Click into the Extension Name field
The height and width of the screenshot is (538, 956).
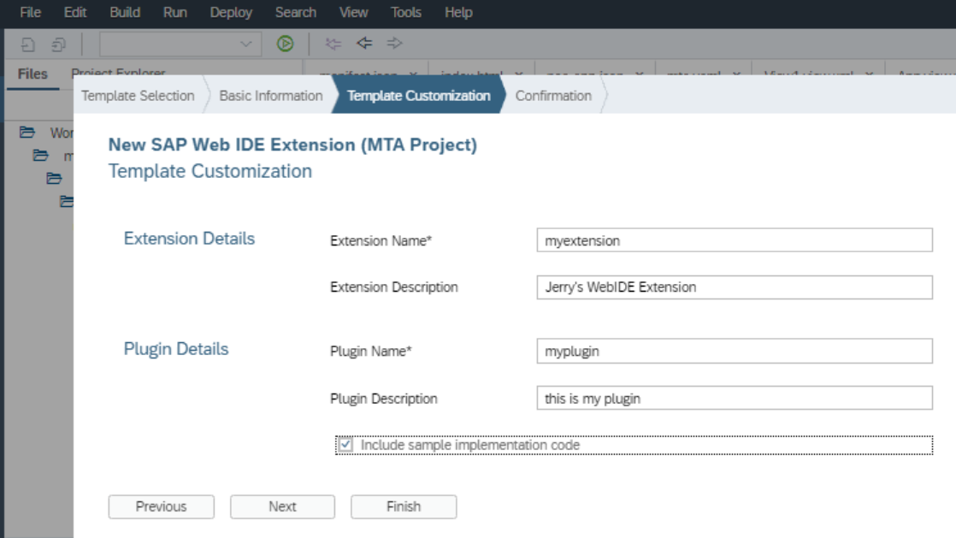734,240
